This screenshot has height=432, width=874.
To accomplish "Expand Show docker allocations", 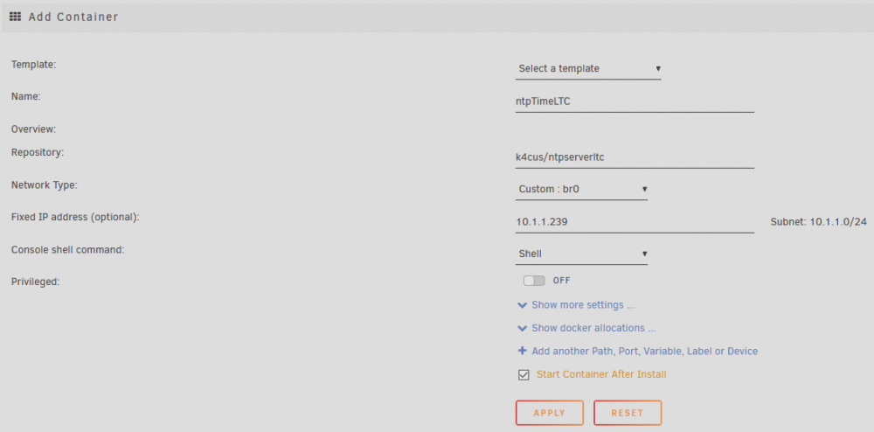I will pyautogui.click(x=593, y=328).
